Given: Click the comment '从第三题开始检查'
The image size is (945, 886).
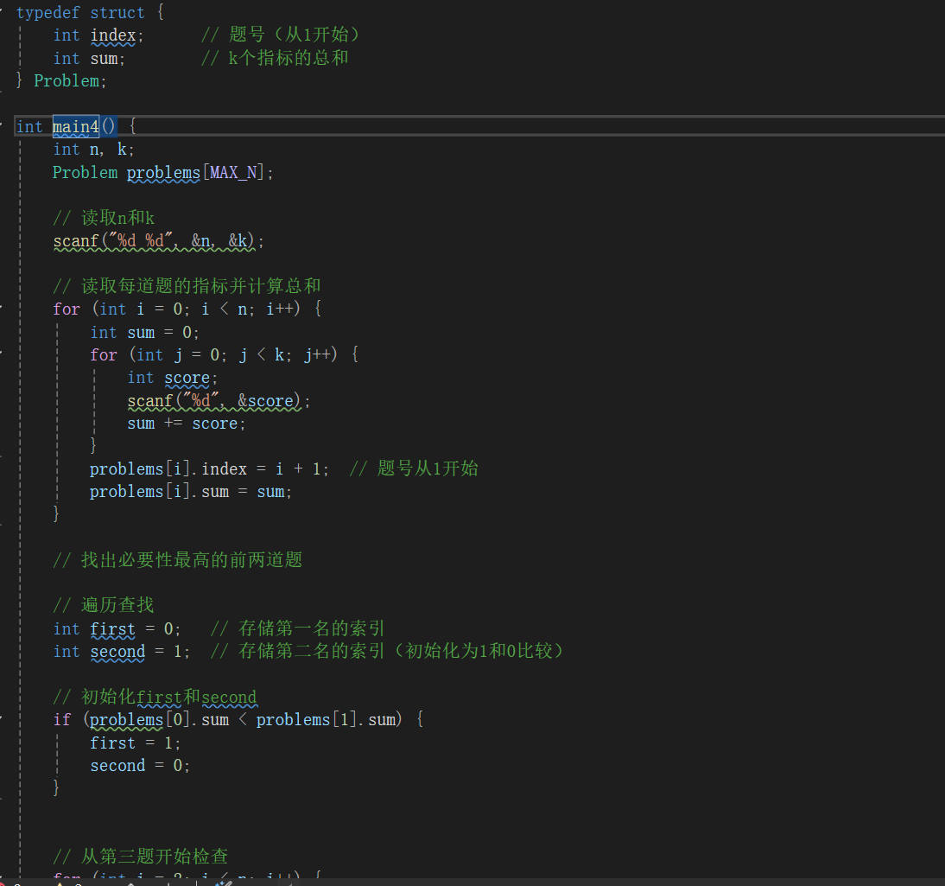Looking at the screenshot, I should click(155, 856).
